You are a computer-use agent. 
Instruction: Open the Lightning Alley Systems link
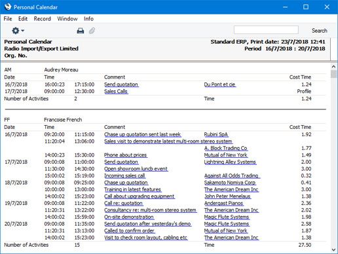coord(230,162)
